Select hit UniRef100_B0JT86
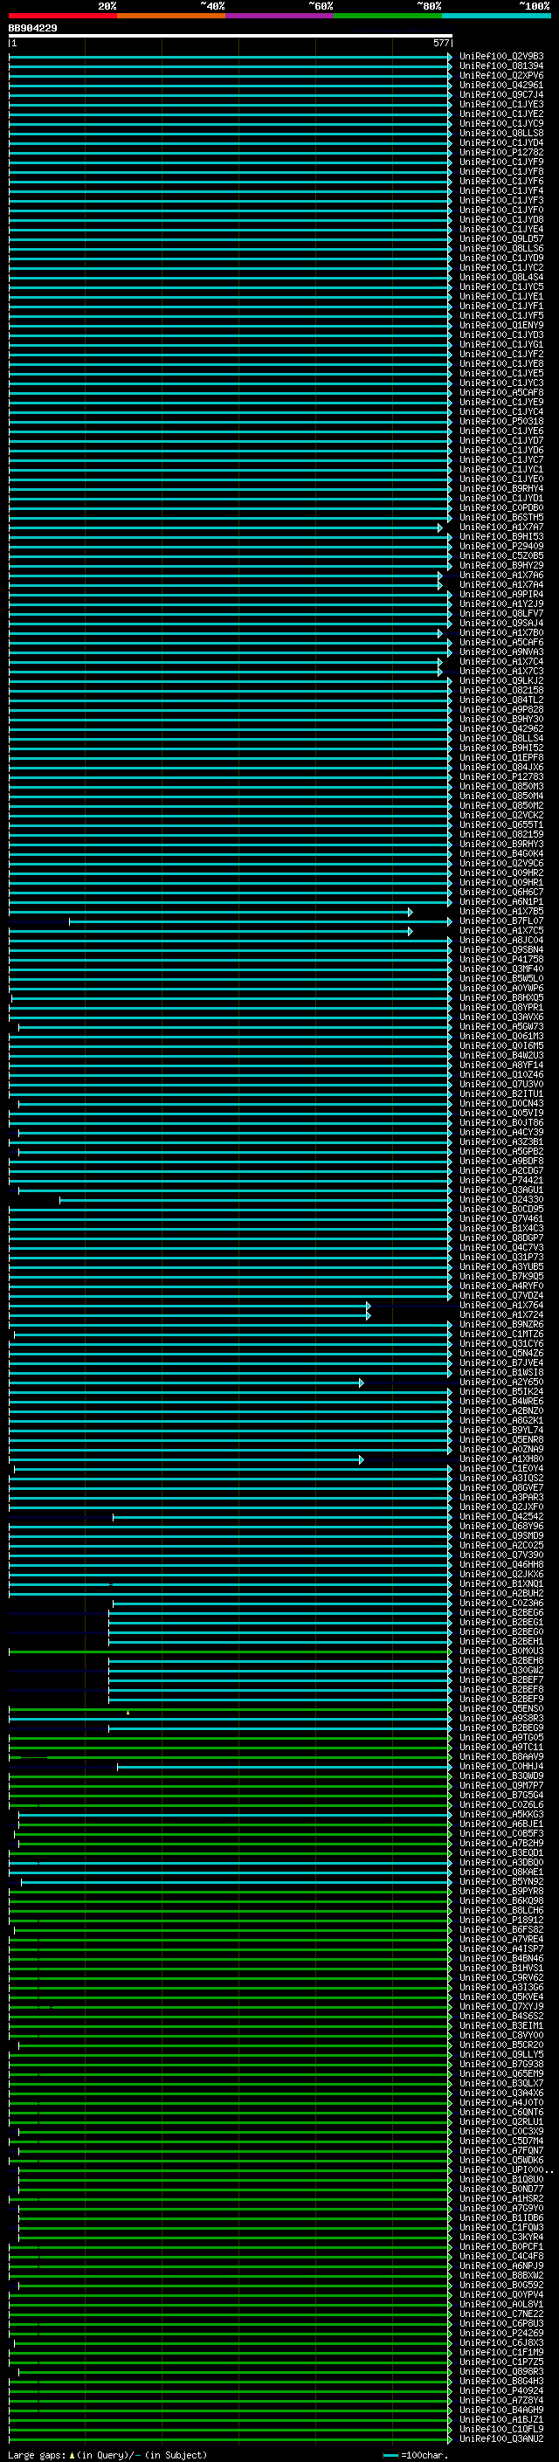 (x=501, y=1122)
